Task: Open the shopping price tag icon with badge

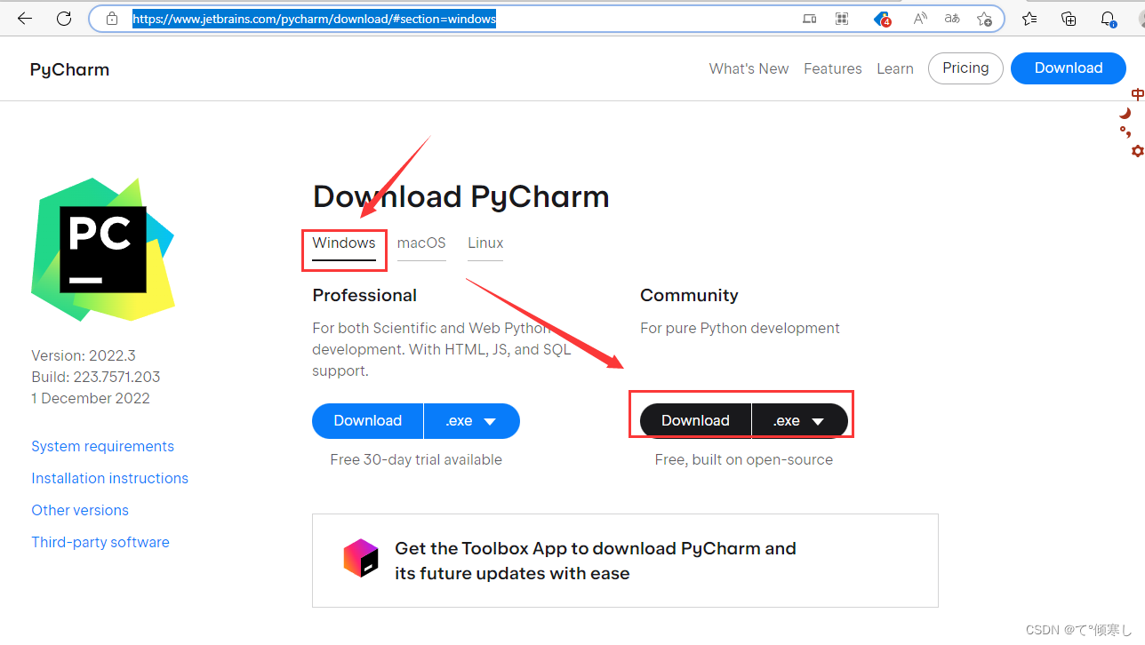Action: pos(882,19)
